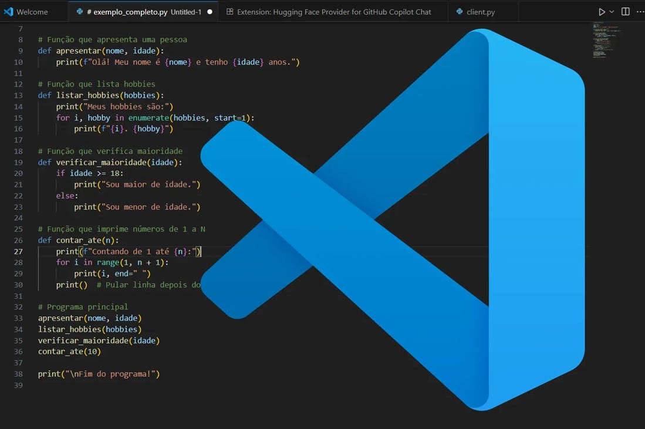Click the "contar_ate(10)" call
This screenshot has height=429, width=645.
pos(69,352)
